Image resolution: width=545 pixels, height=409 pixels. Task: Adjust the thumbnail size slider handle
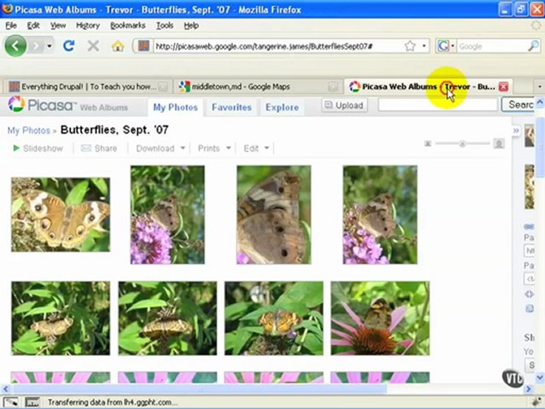(x=462, y=144)
